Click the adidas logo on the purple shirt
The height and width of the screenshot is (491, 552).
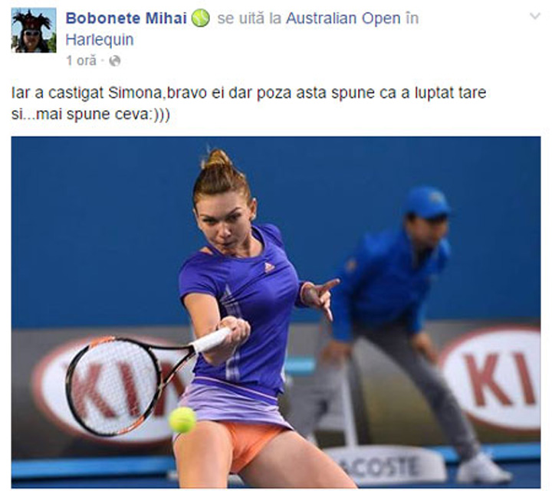[x=269, y=267]
